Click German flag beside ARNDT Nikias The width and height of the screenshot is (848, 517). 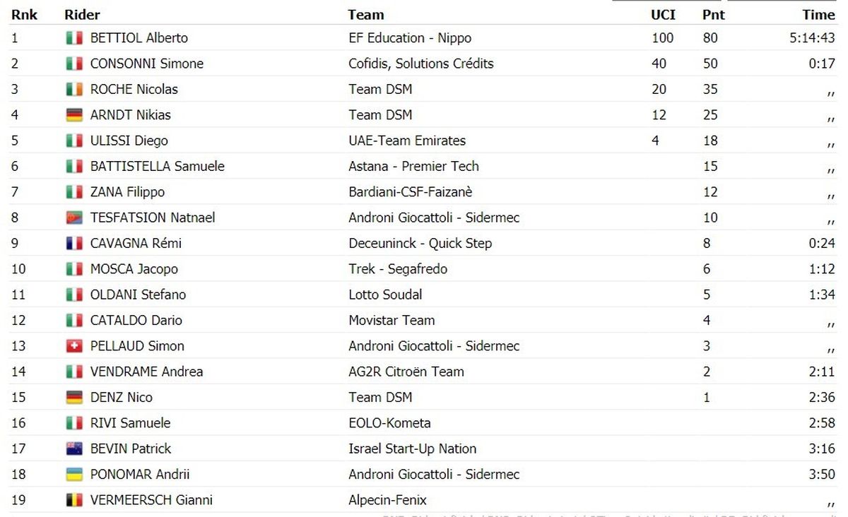(74, 115)
